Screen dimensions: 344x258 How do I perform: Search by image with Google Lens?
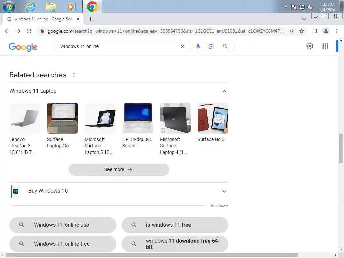(211, 46)
